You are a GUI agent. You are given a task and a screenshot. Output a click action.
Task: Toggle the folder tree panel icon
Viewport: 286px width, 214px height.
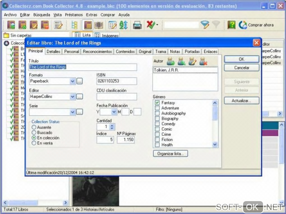click(74, 25)
